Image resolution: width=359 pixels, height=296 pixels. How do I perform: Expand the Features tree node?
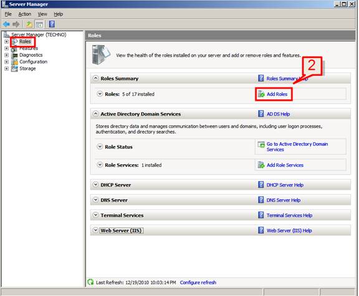[6, 48]
